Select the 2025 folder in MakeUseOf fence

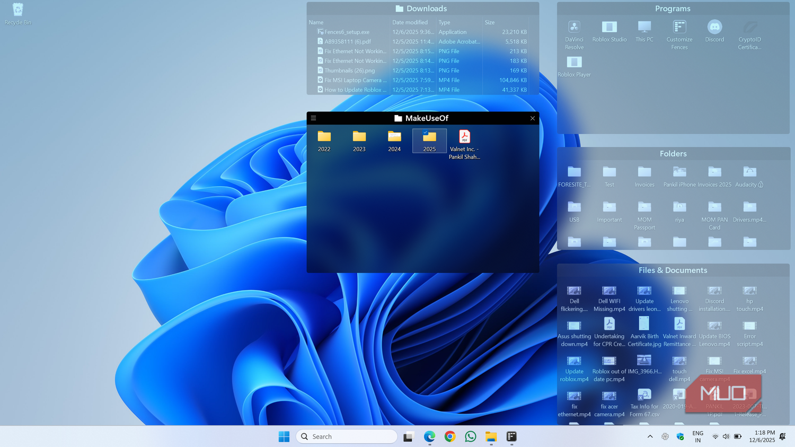(429, 142)
